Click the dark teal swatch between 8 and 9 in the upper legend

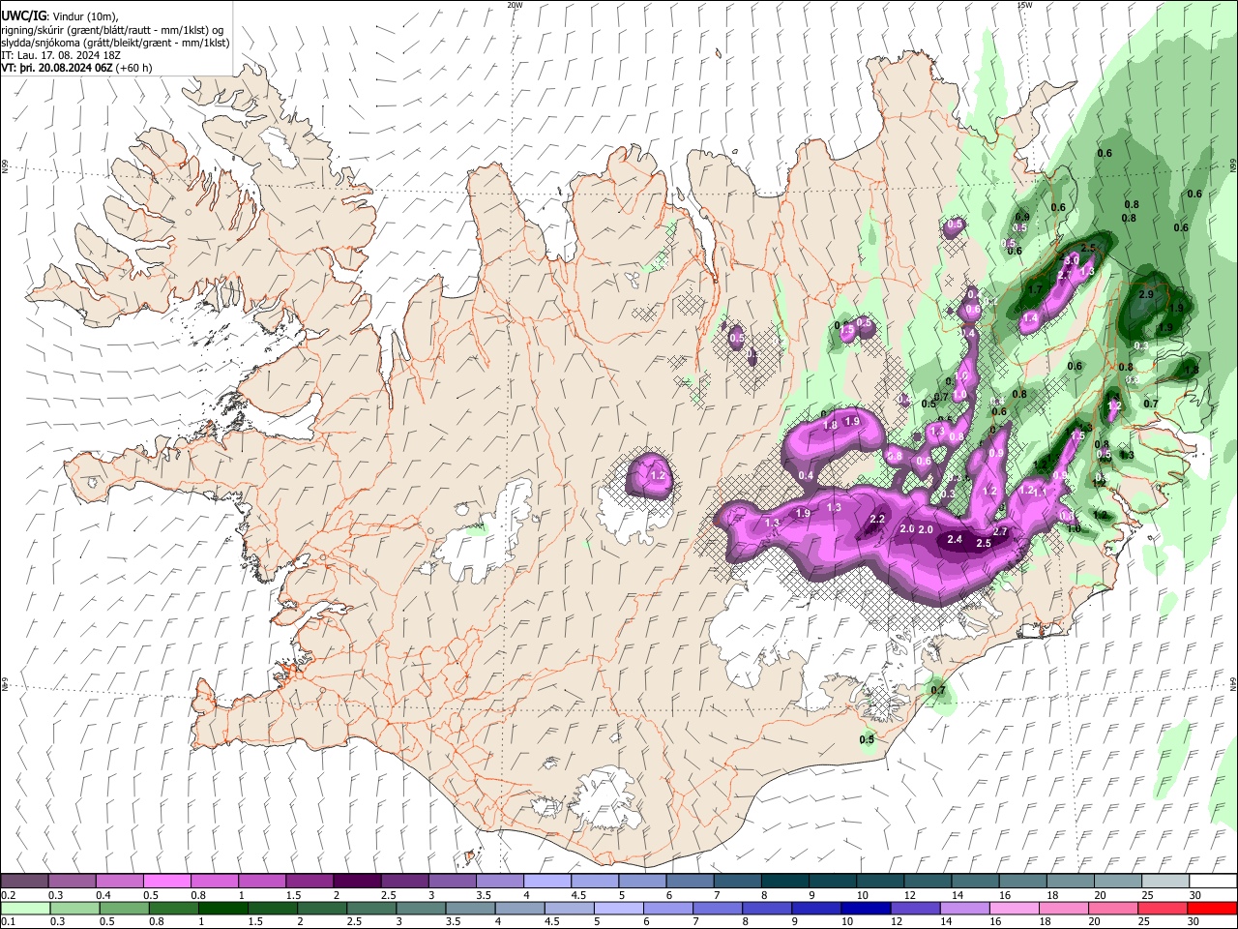click(x=784, y=881)
